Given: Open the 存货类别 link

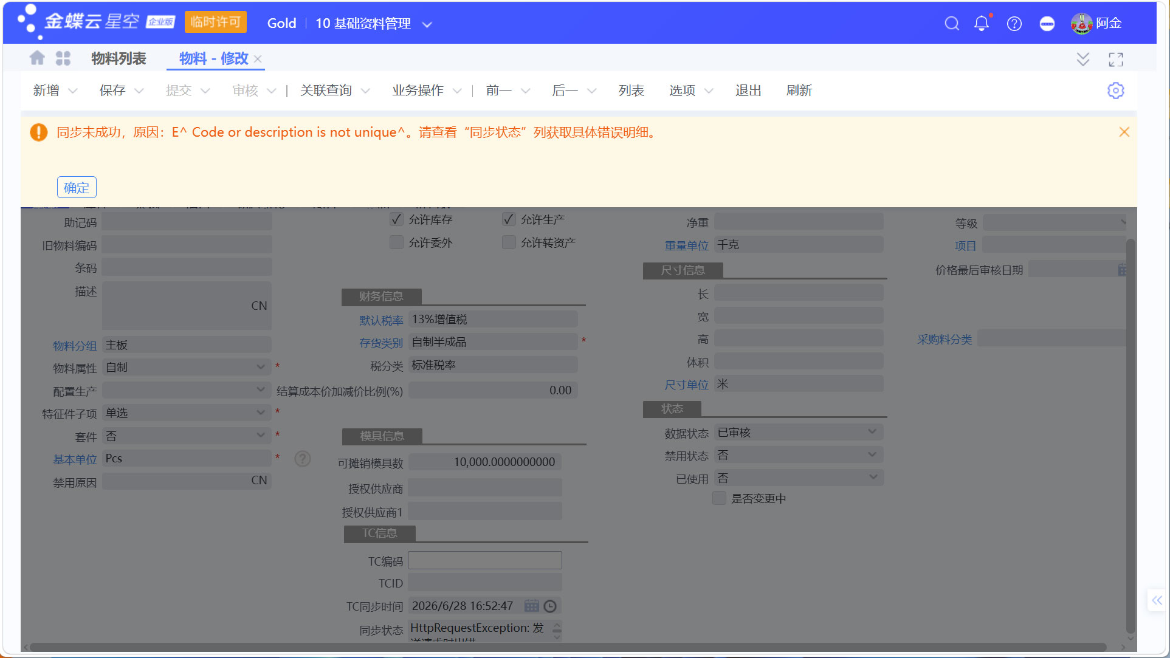Looking at the screenshot, I should click(x=381, y=343).
